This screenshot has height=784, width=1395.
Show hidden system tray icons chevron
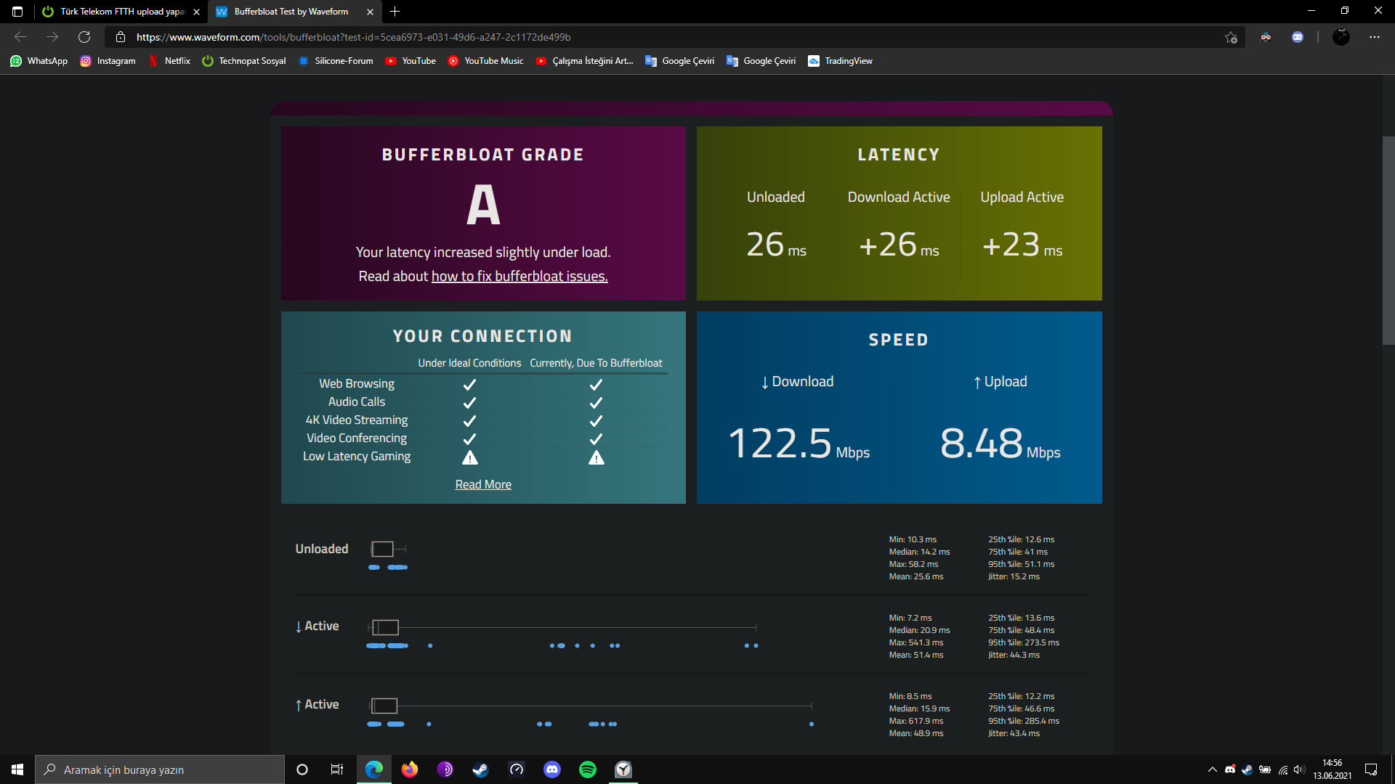point(1212,769)
